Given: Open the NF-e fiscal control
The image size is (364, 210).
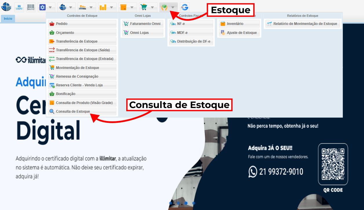Looking at the screenshot, I should 191,24.
